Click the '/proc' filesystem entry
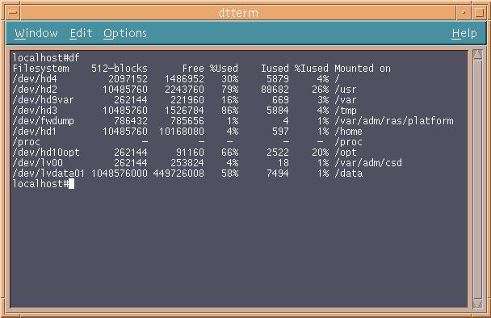The height and width of the screenshot is (318, 491). 27,142
